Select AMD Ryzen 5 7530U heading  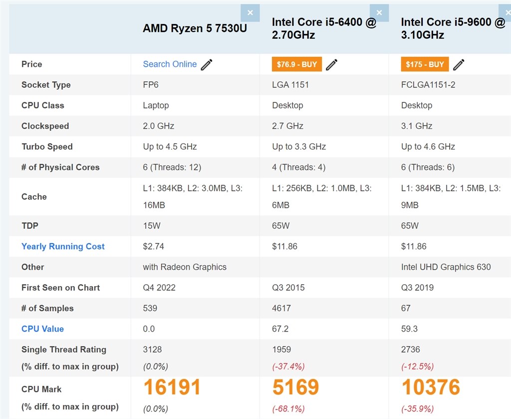[x=195, y=28]
